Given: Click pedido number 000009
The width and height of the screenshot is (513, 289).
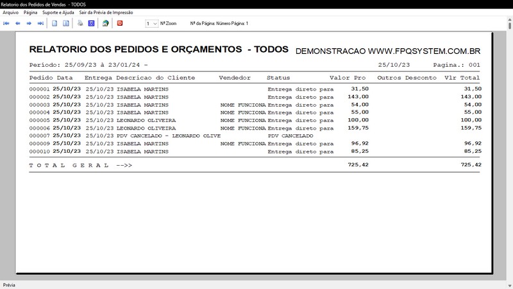Looking at the screenshot, I should coord(39,144).
